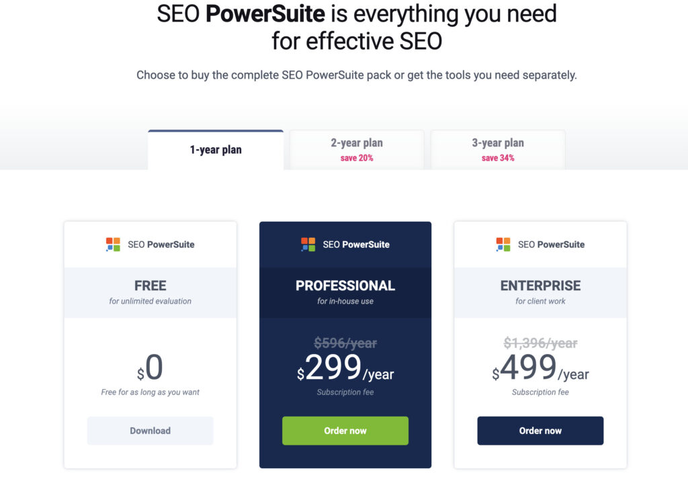Screen dimensions: 688x481
Task: Click Order now on the ENTERPRISE plan
Action: click(x=540, y=431)
